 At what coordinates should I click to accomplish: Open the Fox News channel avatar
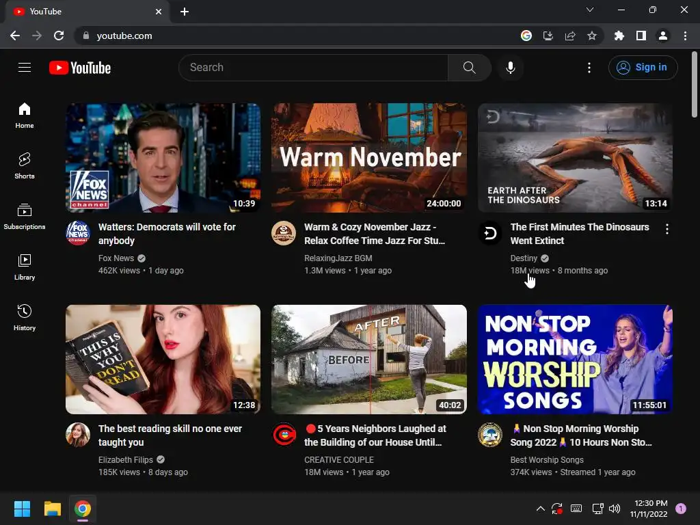point(78,233)
